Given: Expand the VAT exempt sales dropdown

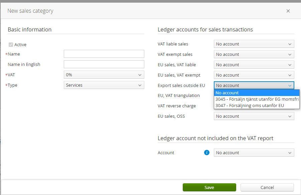Looking at the screenshot, I should (254, 54).
